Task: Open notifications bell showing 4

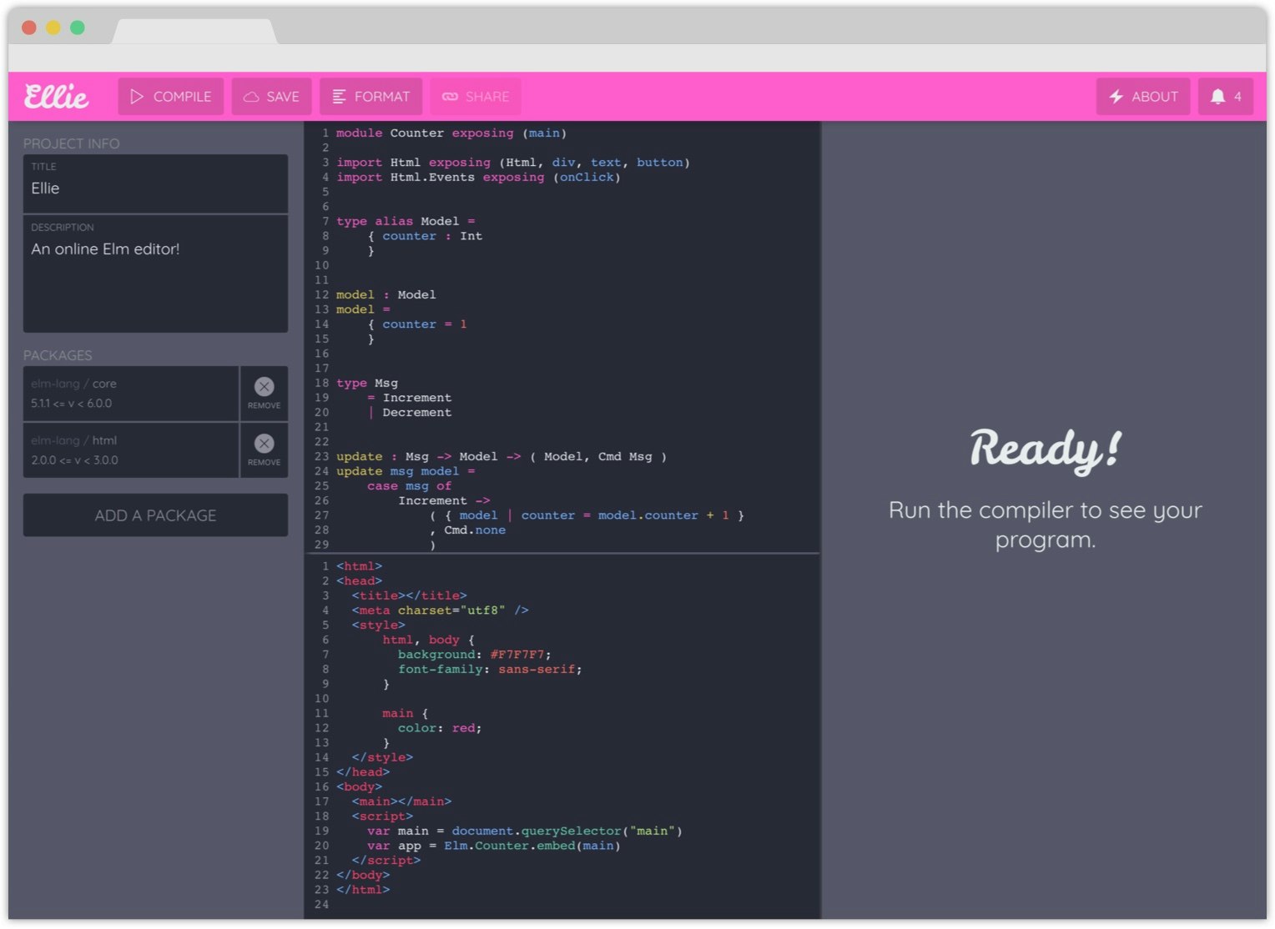Action: pyautogui.click(x=1226, y=97)
